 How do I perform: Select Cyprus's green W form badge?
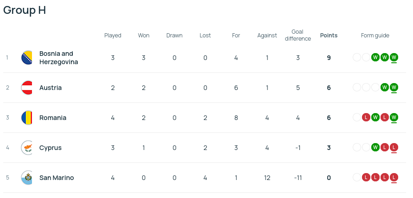coord(375,147)
